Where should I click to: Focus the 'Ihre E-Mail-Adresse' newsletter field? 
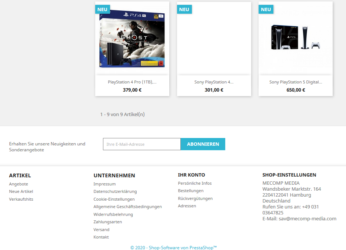142,144
